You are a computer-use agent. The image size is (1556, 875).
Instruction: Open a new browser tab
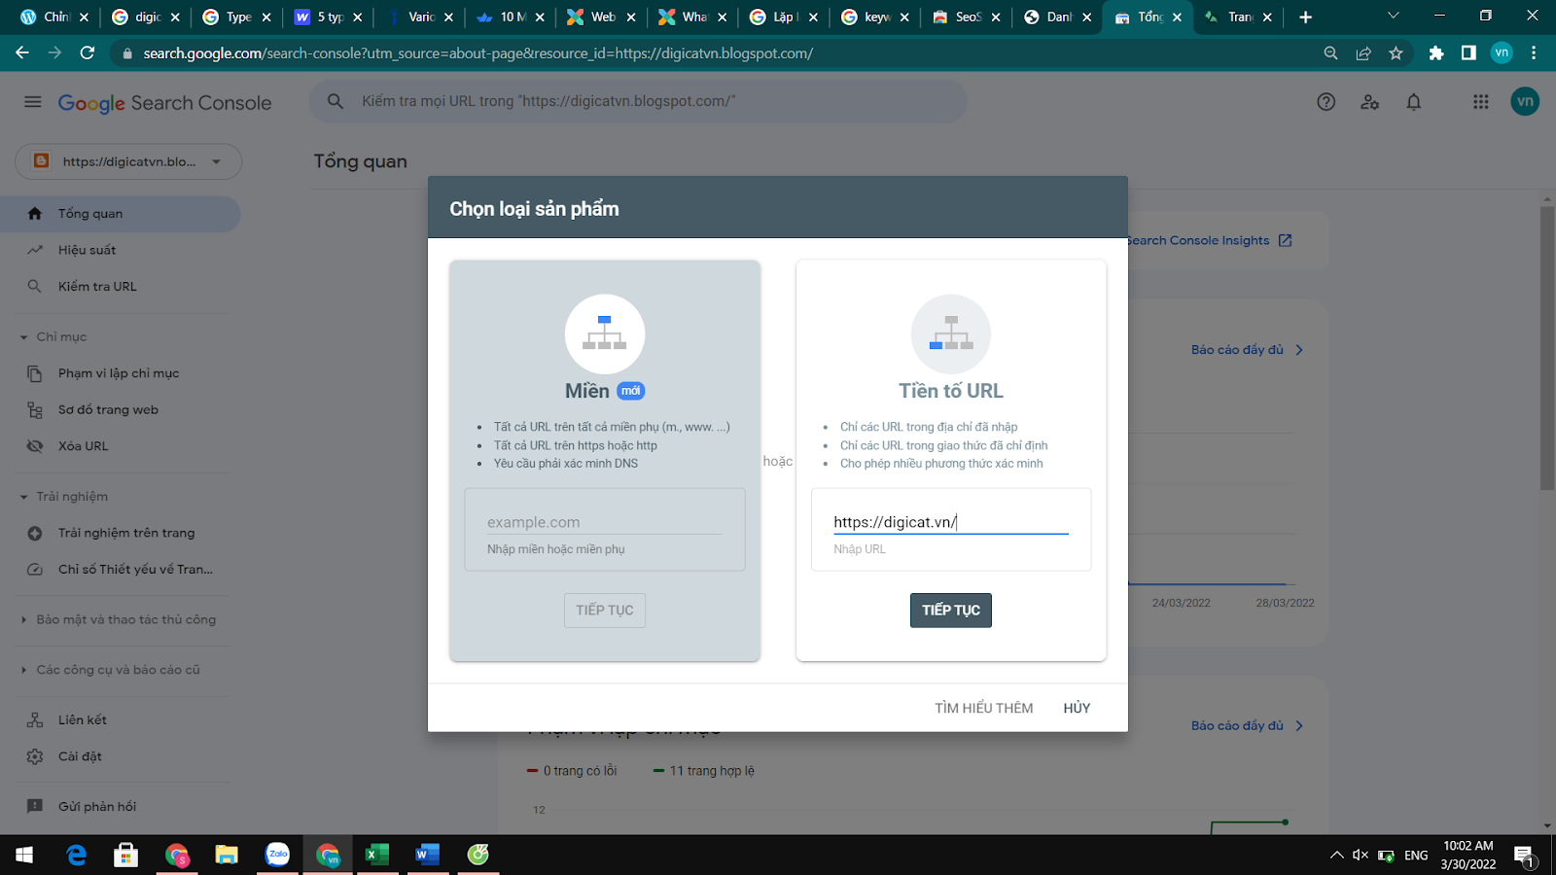coord(1305,17)
